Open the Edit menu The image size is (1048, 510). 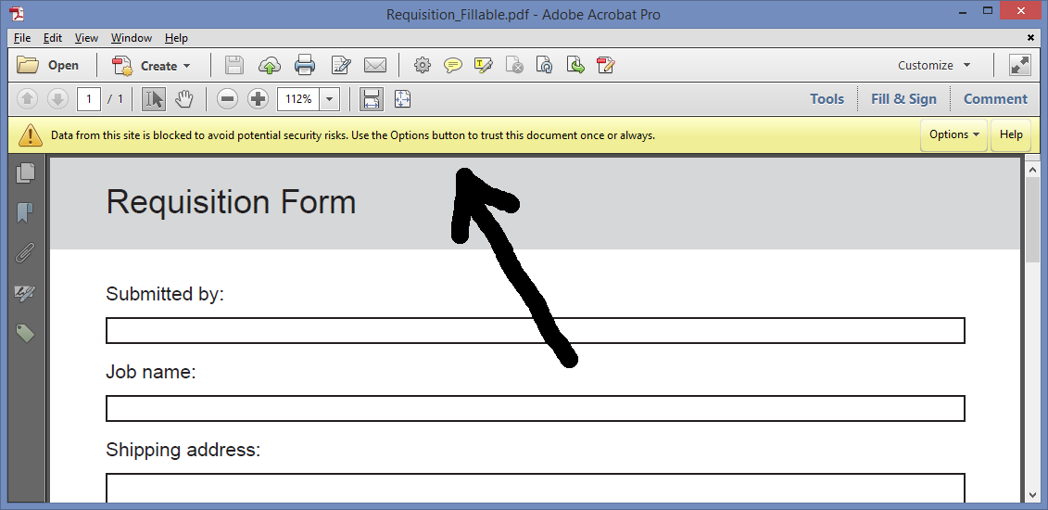click(x=53, y=38)
